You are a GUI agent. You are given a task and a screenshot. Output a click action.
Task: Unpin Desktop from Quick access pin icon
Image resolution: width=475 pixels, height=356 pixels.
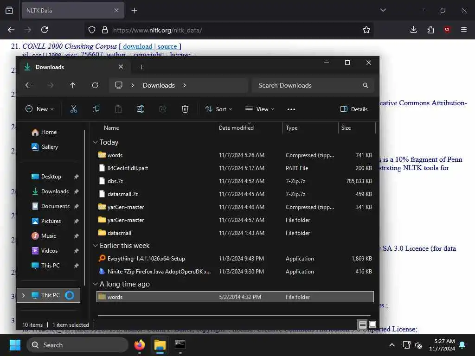point(77,177)
